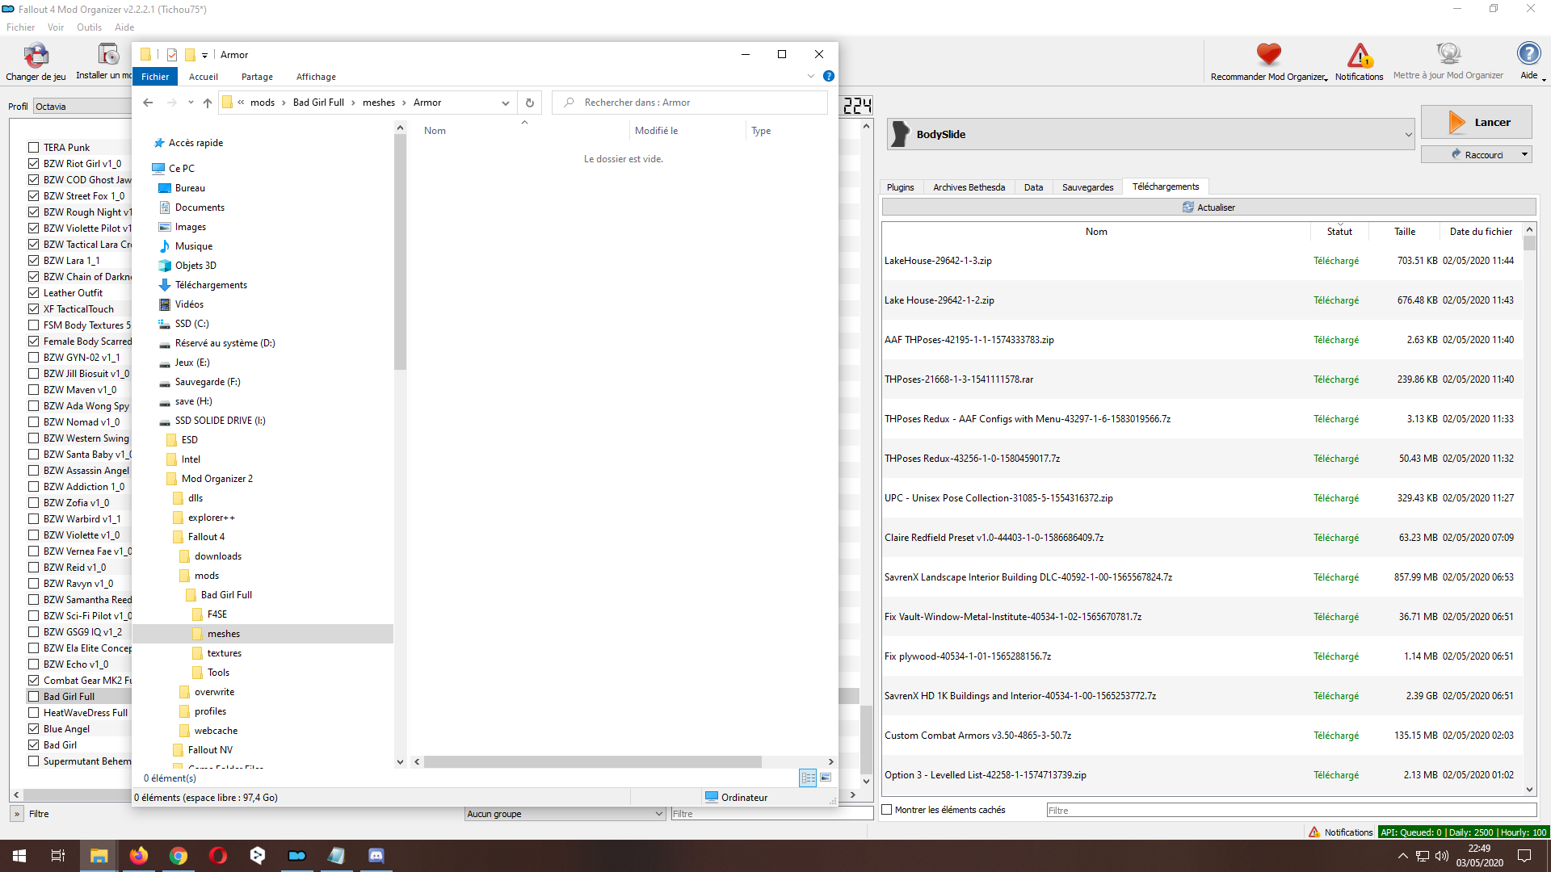This screenshot has width=1551, height=872.
Task: Open the Aide help icon in Mod Organizer
Action: pyautogui.click(x=1528, y=55)
